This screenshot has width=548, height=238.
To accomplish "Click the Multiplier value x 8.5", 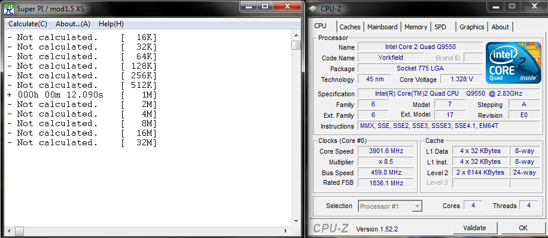I will pos(386,162).
